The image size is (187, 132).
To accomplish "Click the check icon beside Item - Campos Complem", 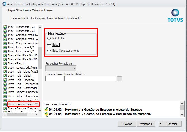I will coord(5,109).
